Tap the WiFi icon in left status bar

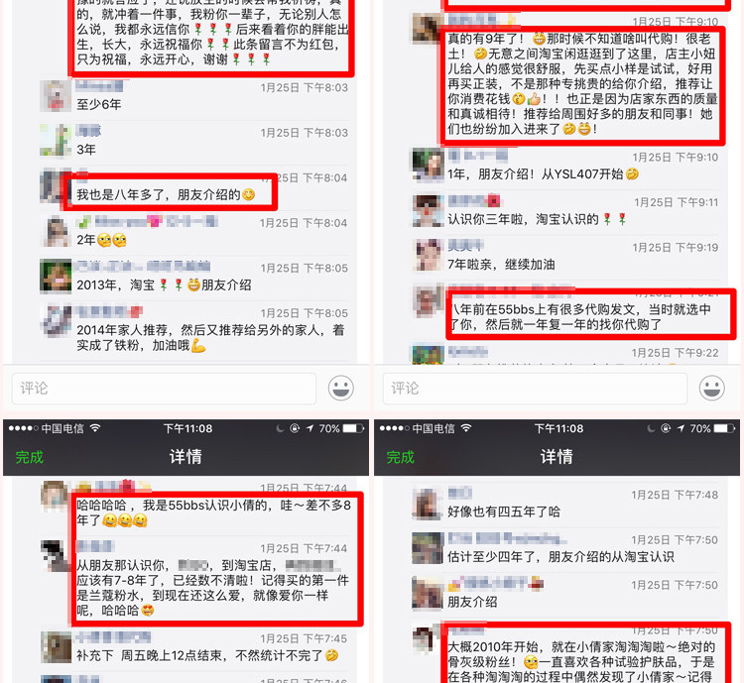95,428
